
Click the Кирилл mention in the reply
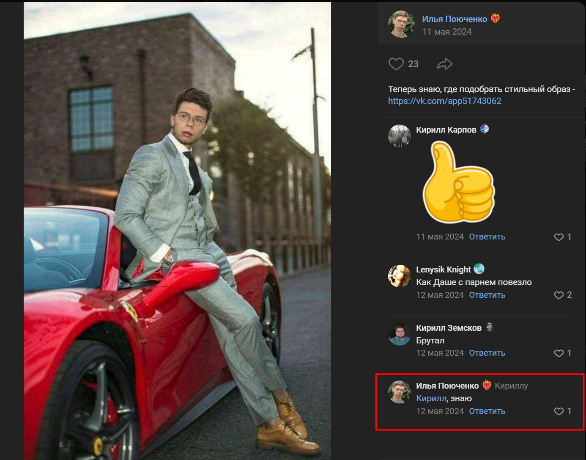(431, 398)
